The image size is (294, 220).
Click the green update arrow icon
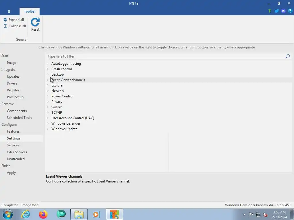(x=270, y=11)
